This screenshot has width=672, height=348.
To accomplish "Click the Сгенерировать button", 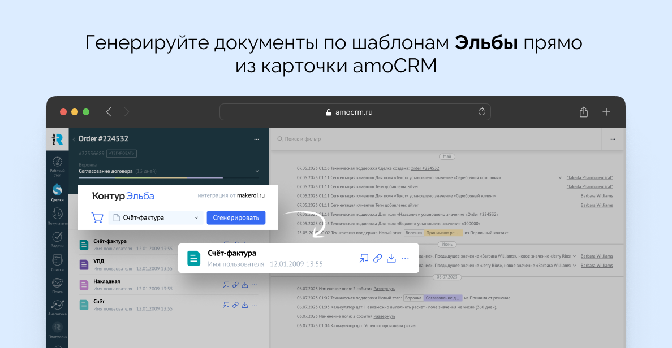I will point(236,217).
